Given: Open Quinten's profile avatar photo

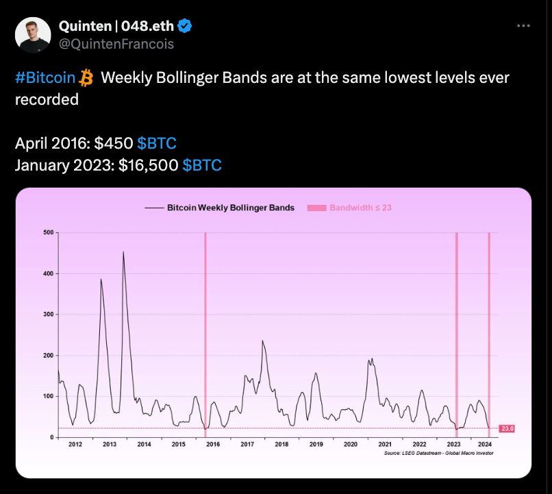Looking at the screenshot, I should click(34, 35).
